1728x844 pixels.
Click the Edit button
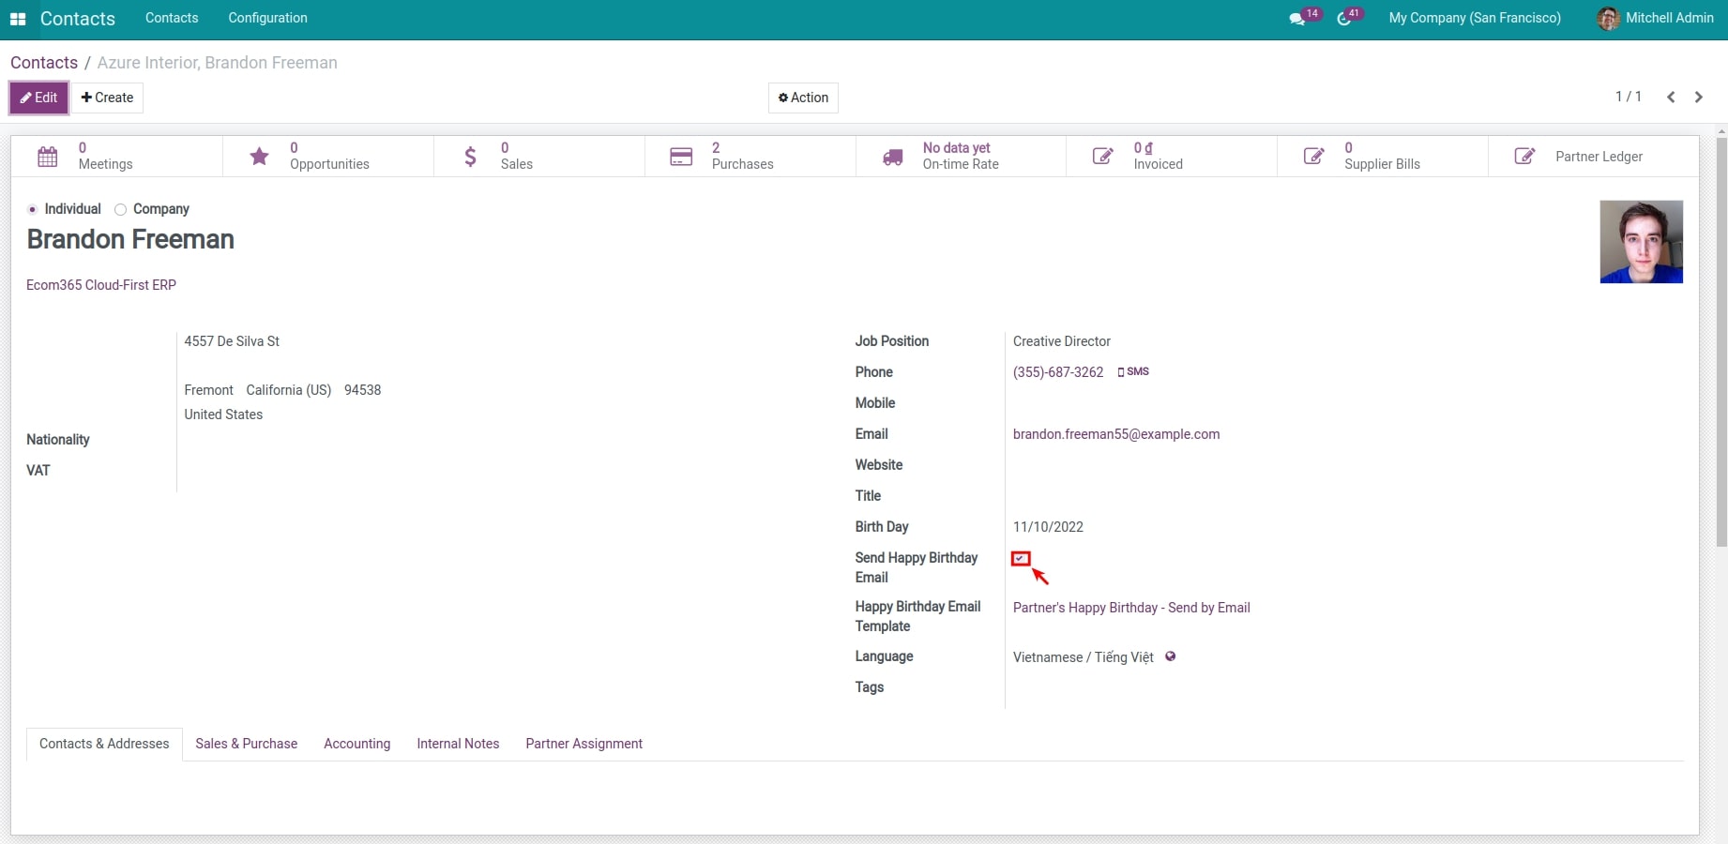tap(38, 98)
